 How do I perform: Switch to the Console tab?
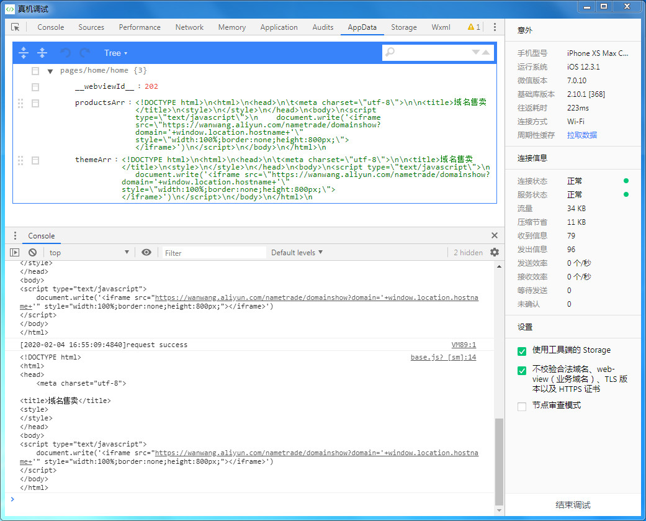pyautogui.click(x=51, y=27)
